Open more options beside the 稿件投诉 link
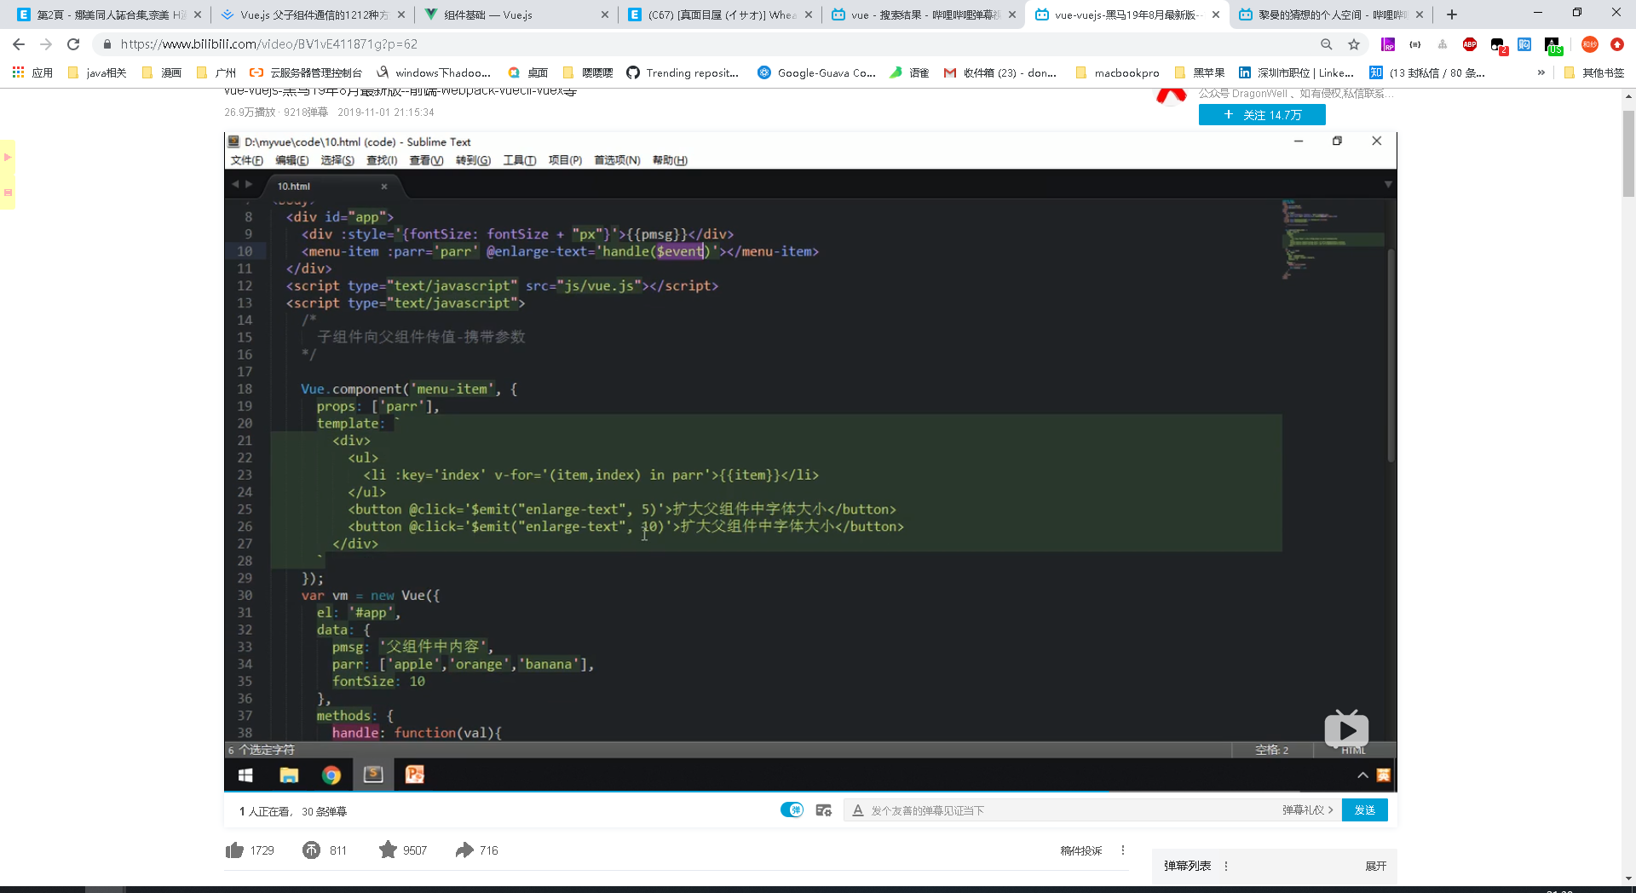 (1123, 850)
